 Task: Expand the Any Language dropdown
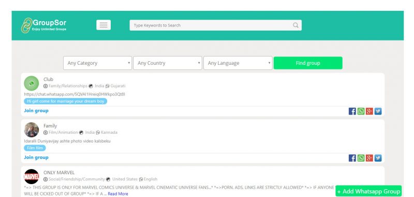tap(238, 63)
